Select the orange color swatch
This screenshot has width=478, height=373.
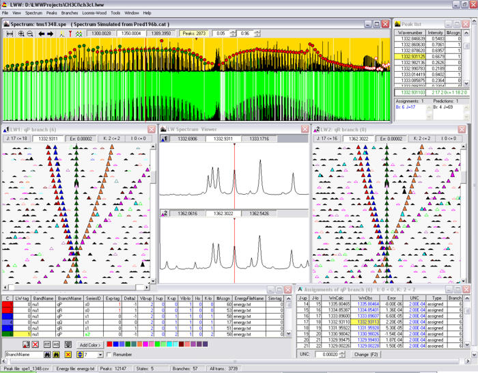[x=140, y=344]
